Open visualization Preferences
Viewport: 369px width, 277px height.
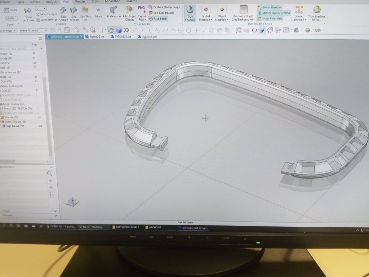click(114, 12)
